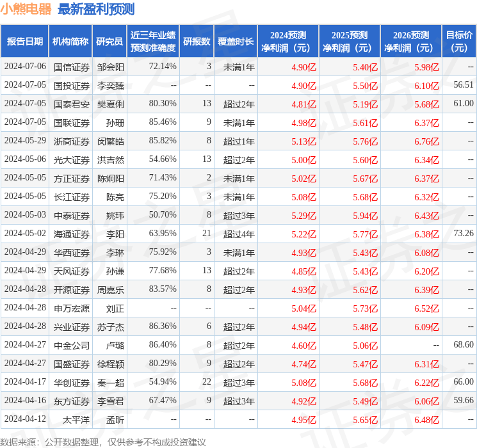Image resolution: width=477 pixels, height=448 pixels.
Task: Select the 华西证券 institution cell
Action: tap(72, 252)
